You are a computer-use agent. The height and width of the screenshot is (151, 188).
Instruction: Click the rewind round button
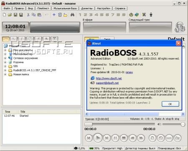coord(132,138)
